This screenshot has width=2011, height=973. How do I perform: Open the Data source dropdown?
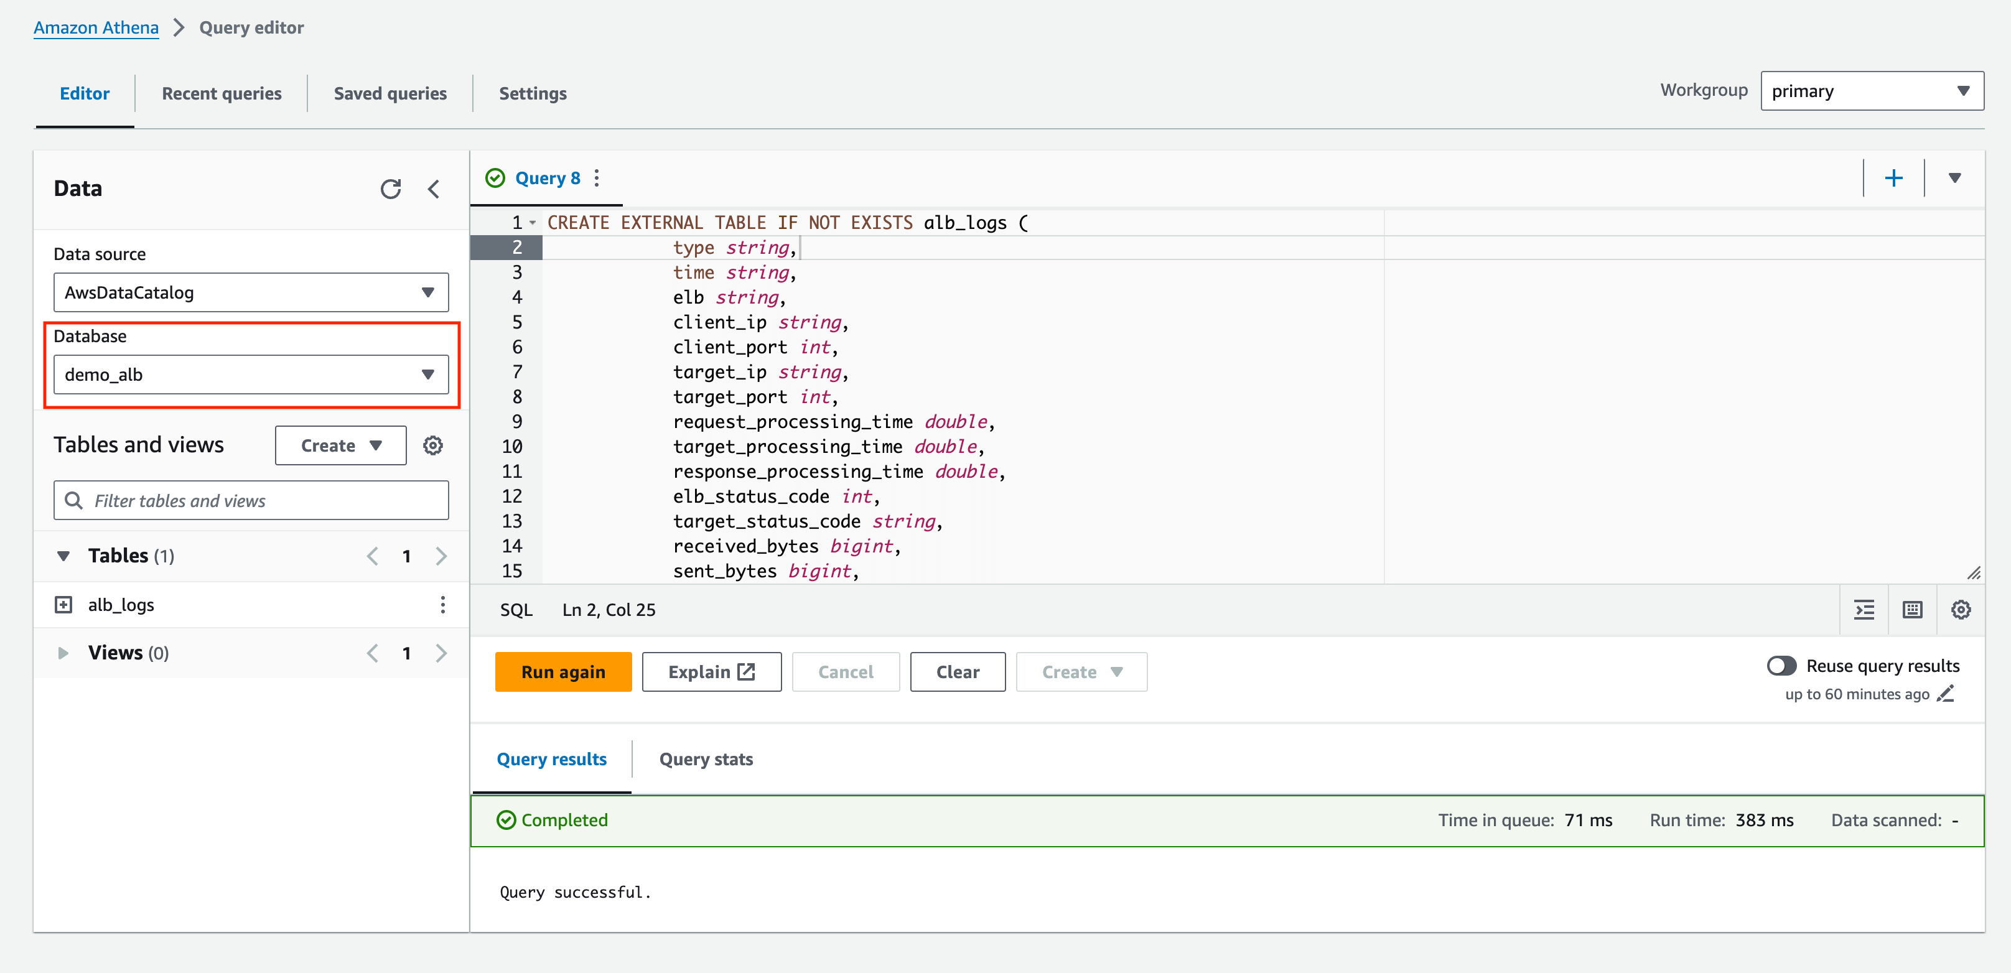click(251, 292)
